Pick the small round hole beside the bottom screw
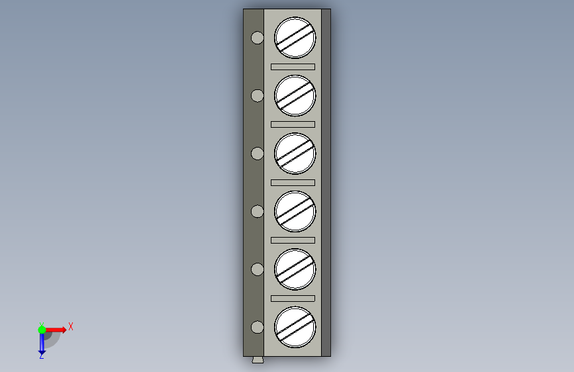This screenshot has height=372, width=574. (258, 327)
